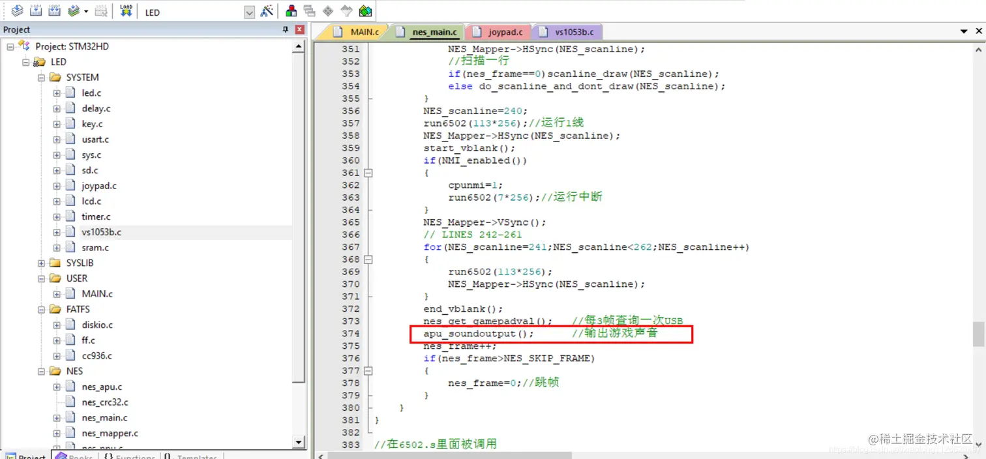Image resolution: width=986 pixels, height=459 pixels.
Task: Select nes_main.c in the NES group
Action: 104,418
